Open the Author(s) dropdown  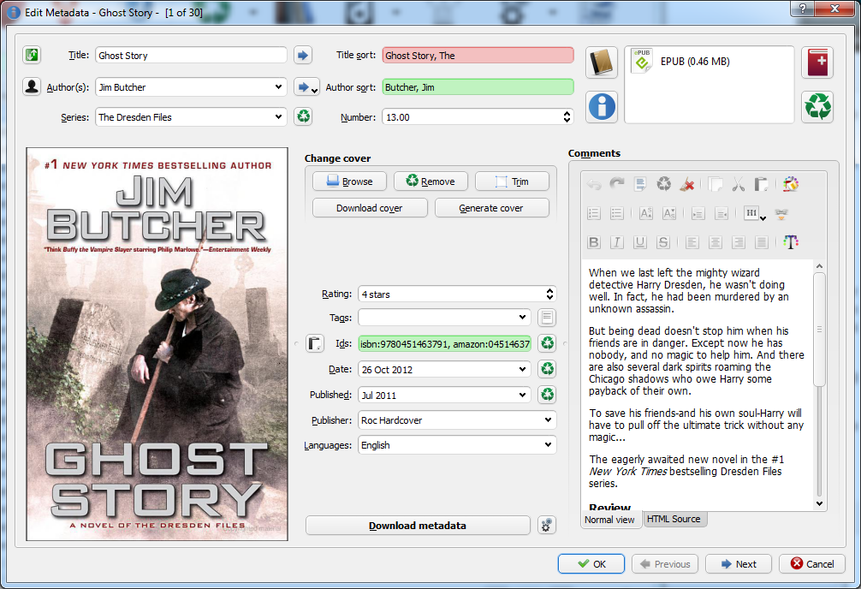pyautogui.click(x=278, y=86)
